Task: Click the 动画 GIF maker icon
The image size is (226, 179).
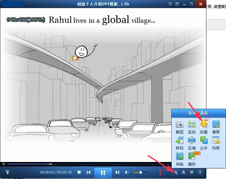Action: click(204, 125)
